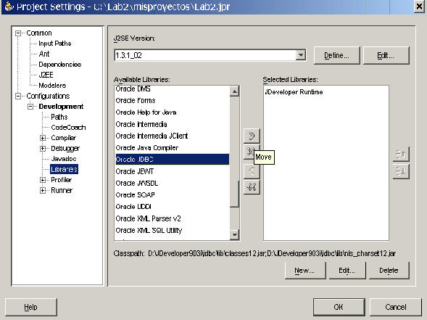Expand the Debugger tree node
The width and height of the screenshot is (427, 320).
[43, 149]
